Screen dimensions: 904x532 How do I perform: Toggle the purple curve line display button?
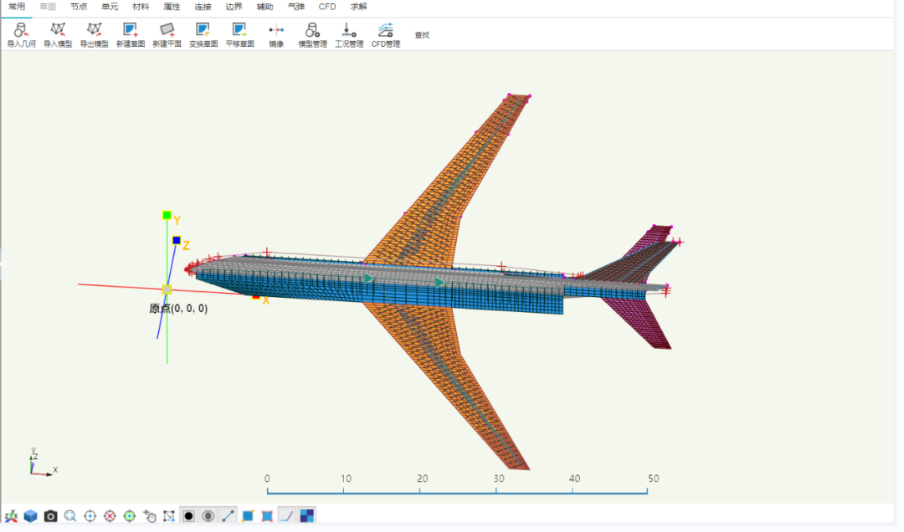tap(286, 516)
